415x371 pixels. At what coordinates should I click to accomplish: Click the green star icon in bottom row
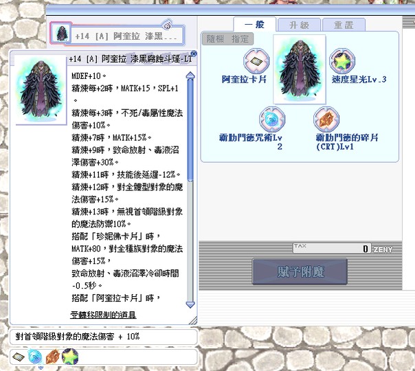pos(70,357)
